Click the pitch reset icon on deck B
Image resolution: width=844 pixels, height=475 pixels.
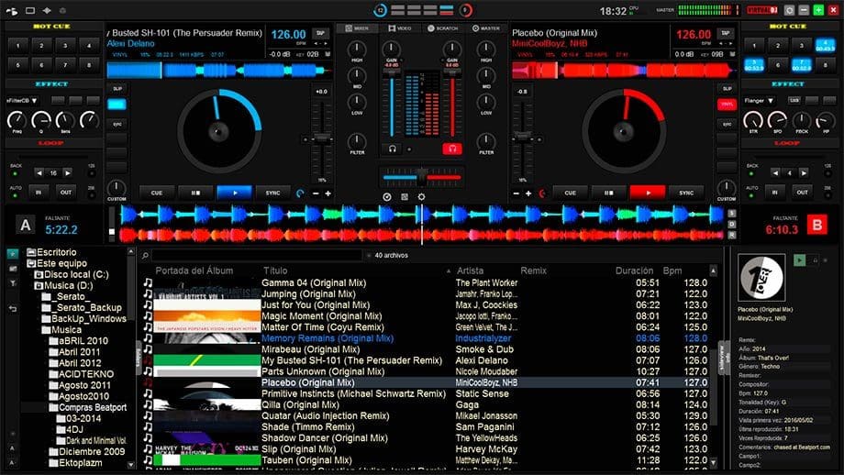542,193
